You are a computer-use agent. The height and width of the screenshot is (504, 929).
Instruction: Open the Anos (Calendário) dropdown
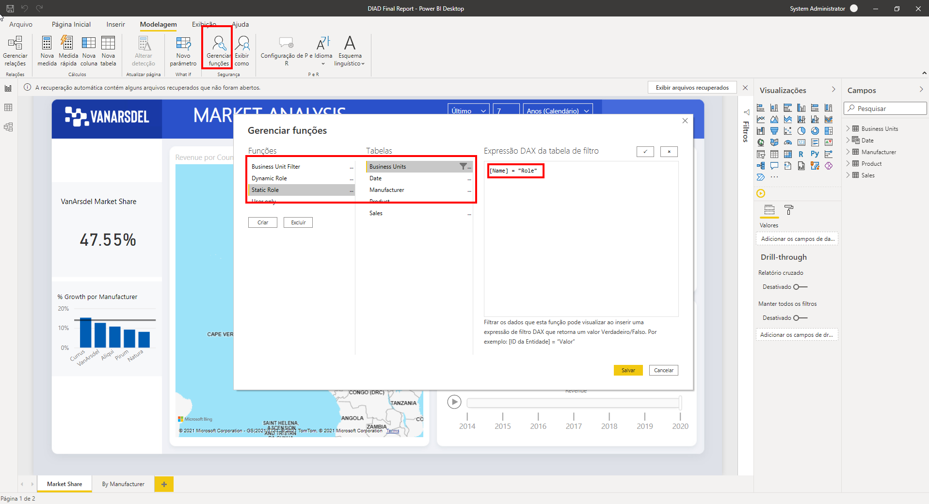[558, 110]
